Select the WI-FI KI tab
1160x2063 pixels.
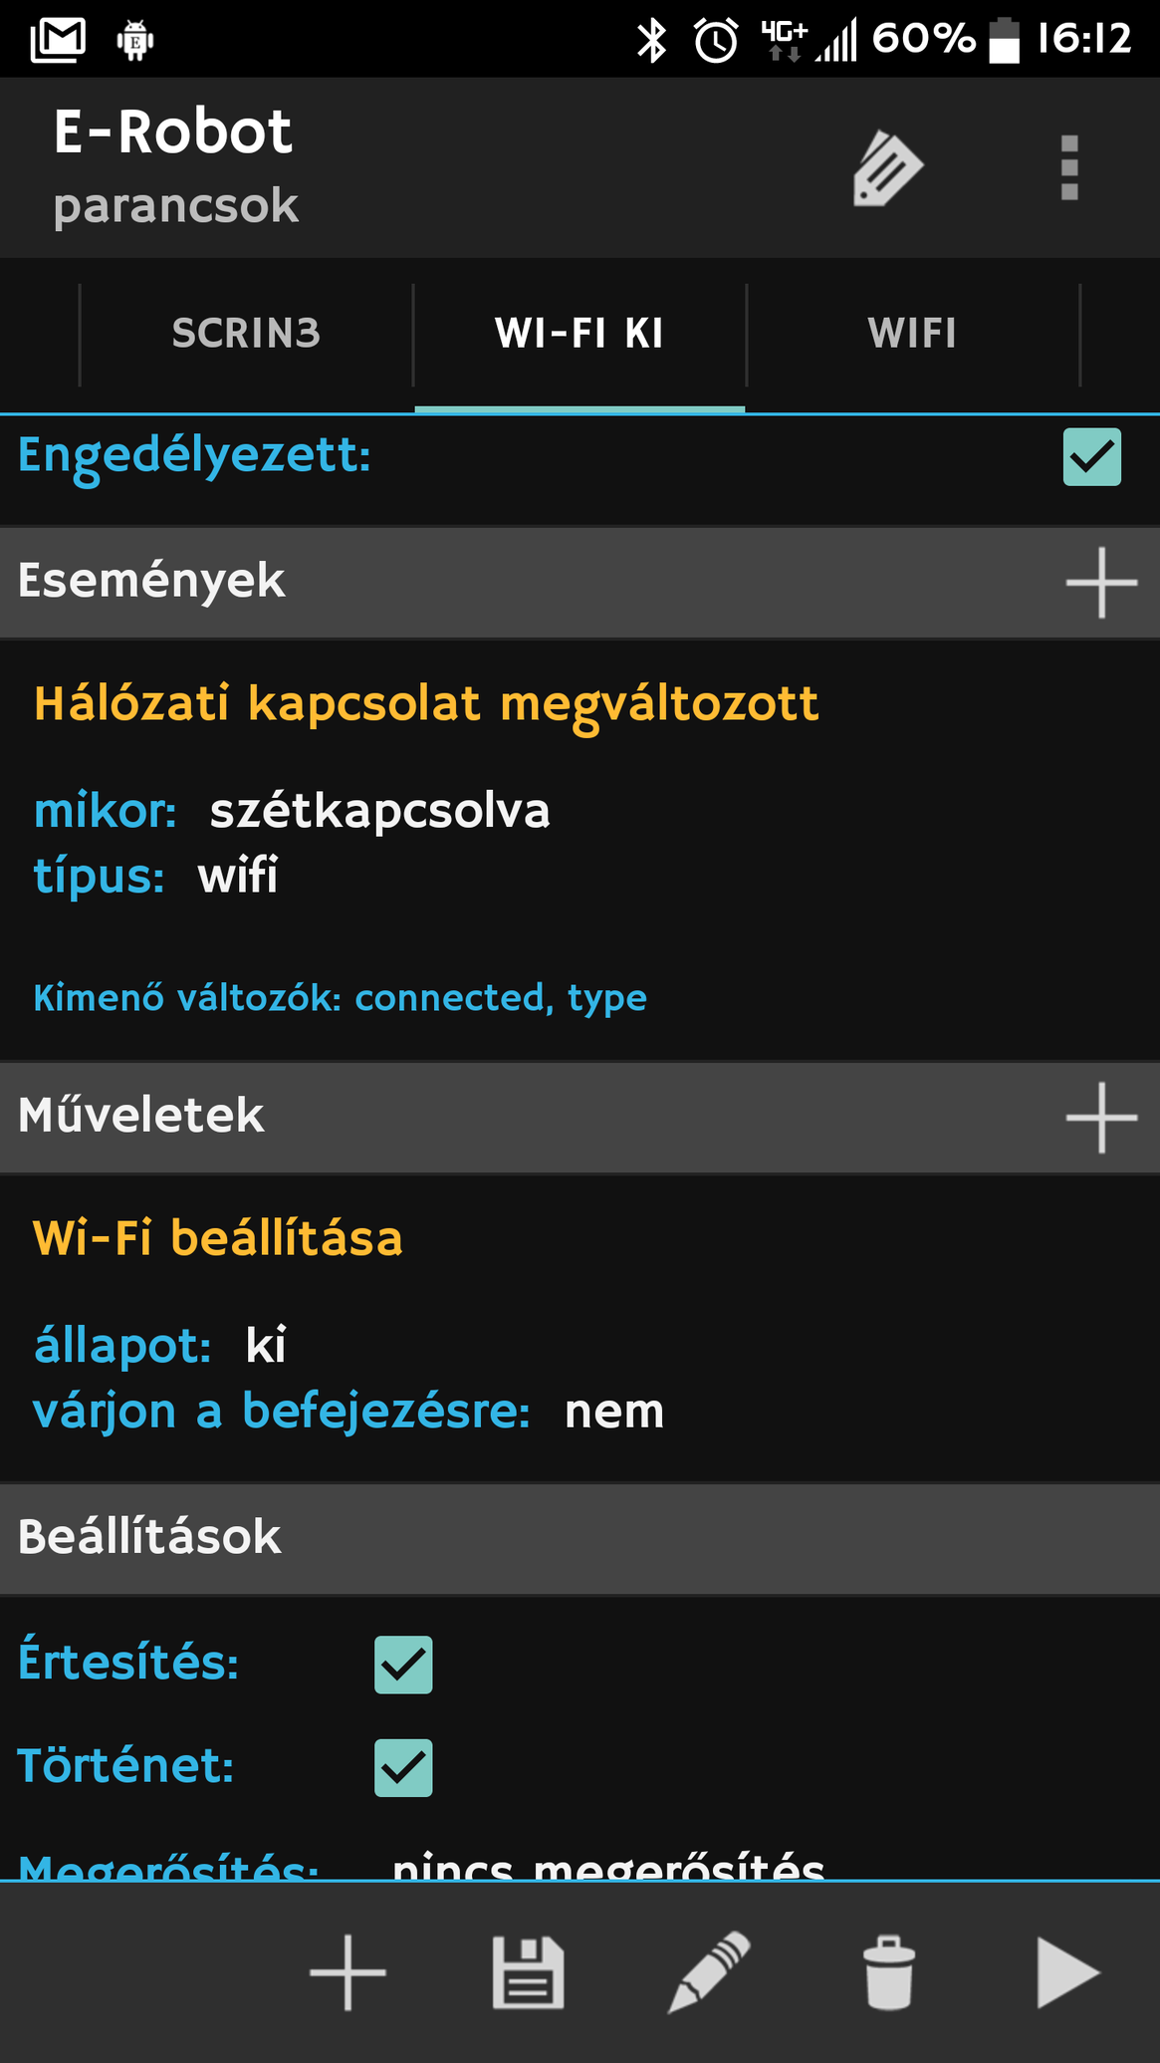click(580, 334)
